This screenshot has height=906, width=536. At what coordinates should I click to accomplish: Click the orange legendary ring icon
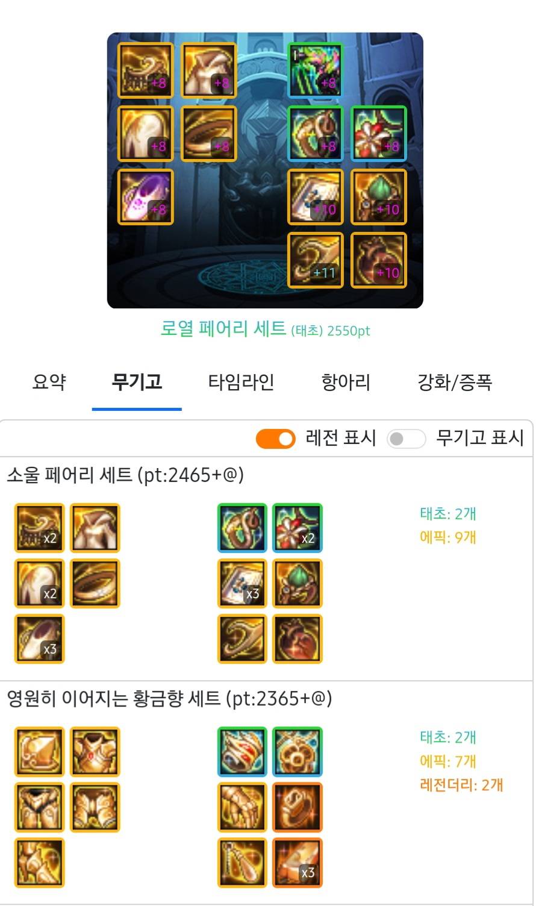point(298,807)
